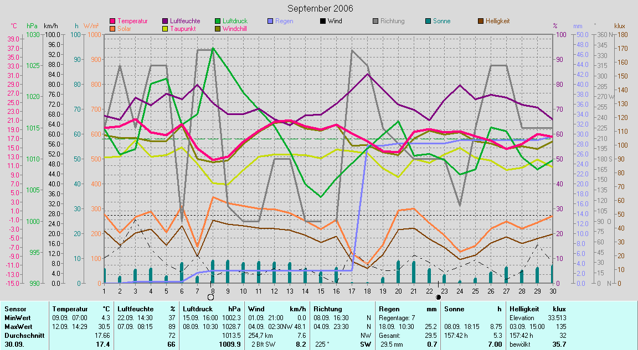The height and width of the screenshot is (350, 638).
Task: Select the black Wind legend swatch
Action: pos(323,21)
